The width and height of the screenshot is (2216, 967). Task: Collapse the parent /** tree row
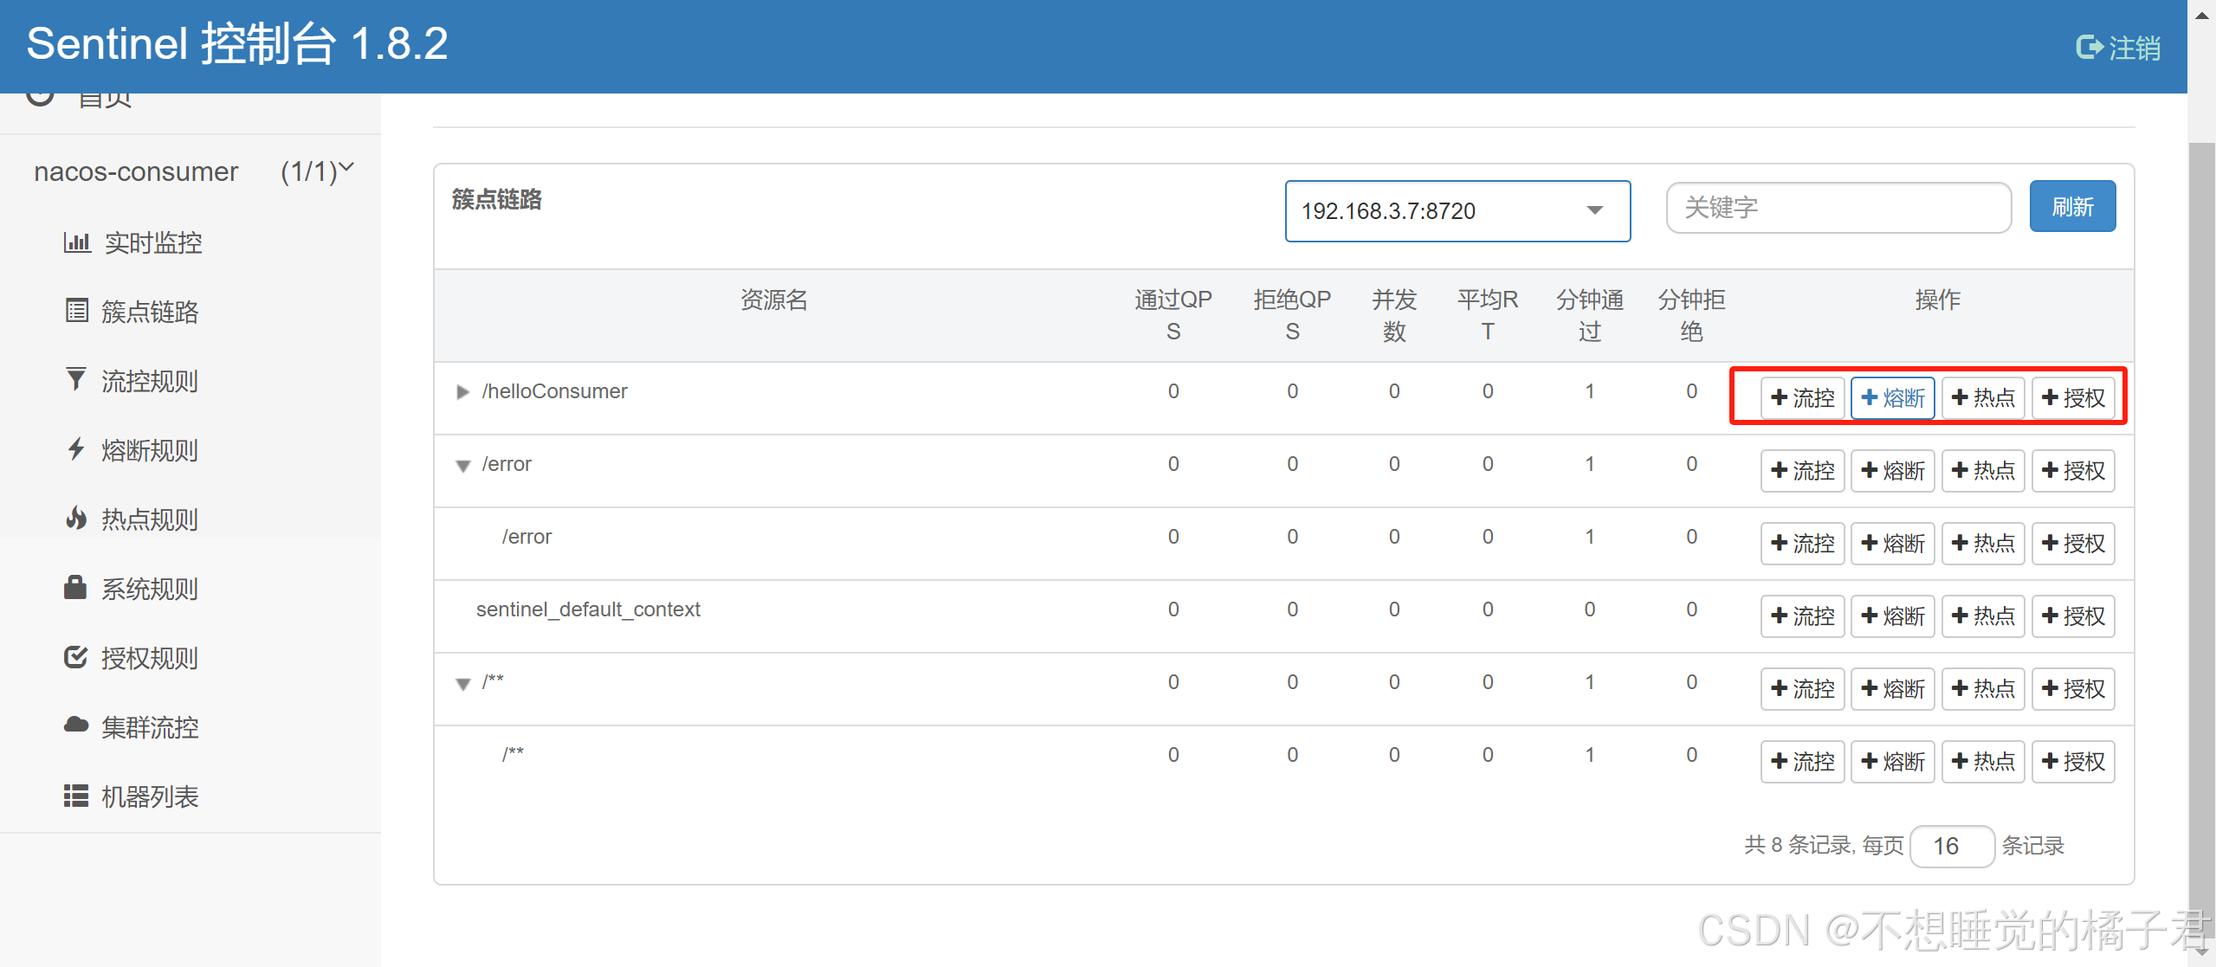(x=463, y=684)
